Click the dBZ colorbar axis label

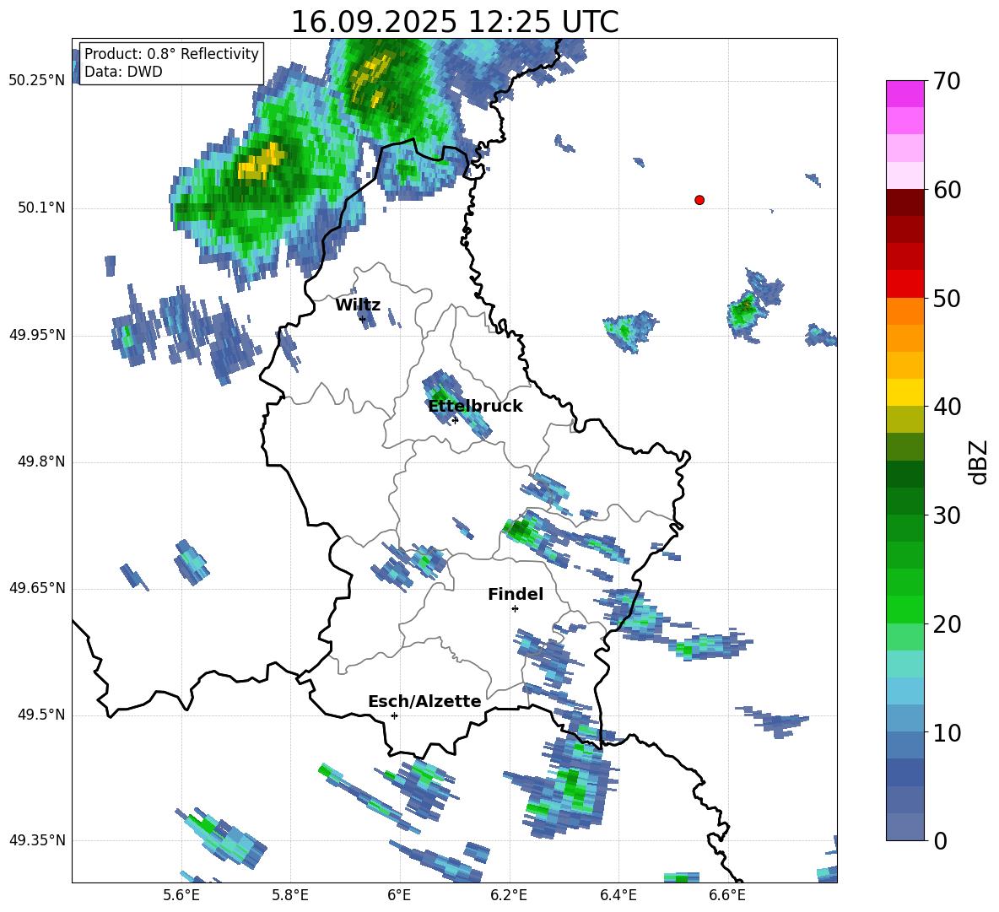coord(978,461)
